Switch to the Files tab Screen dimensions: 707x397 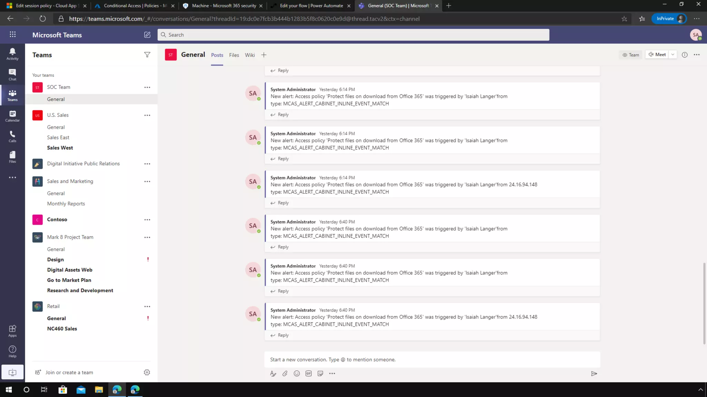pyautogui.click(x=234, y=55)
